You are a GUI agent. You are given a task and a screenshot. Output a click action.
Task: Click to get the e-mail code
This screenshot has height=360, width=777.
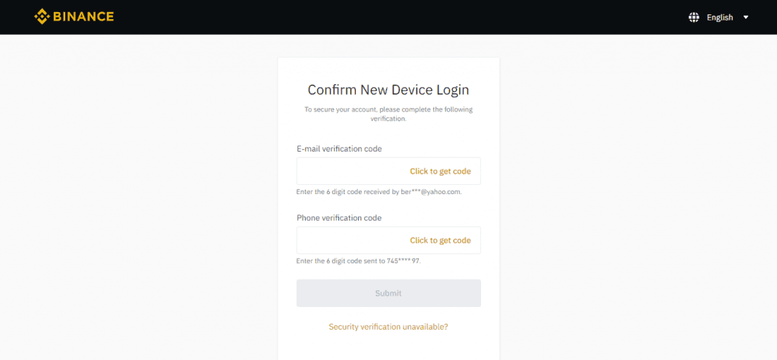[440, 171]
